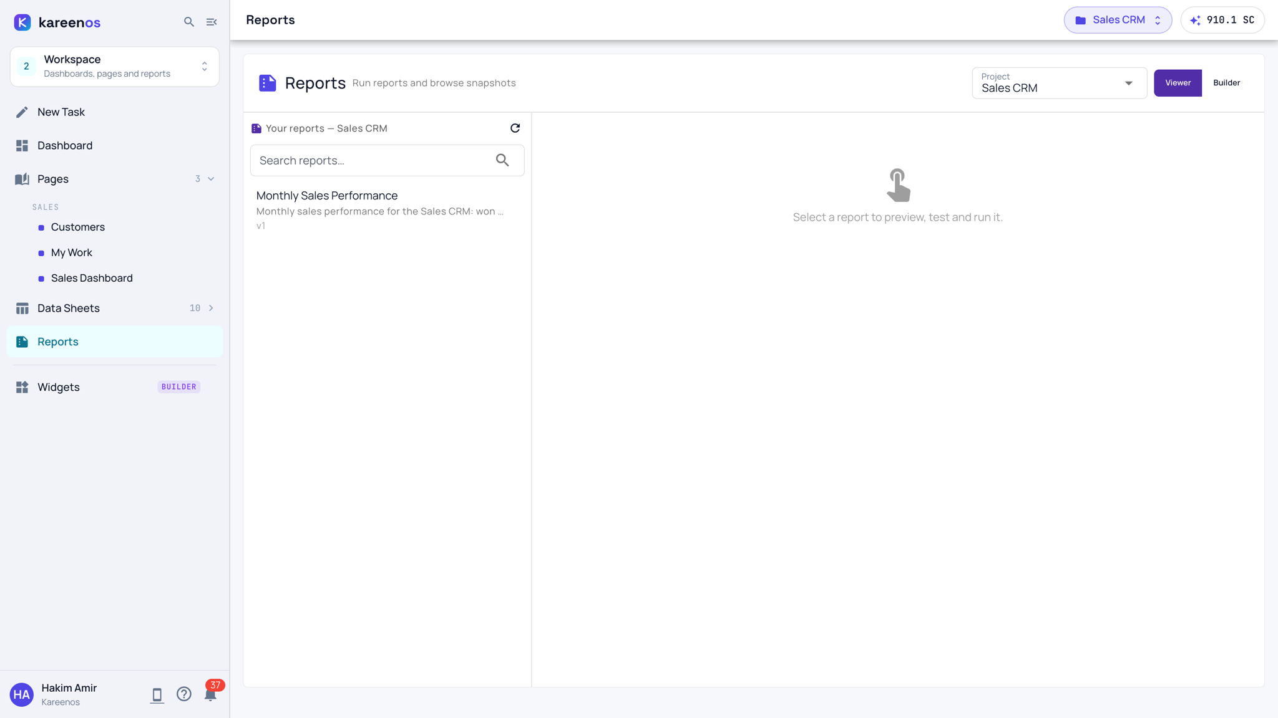Click the sparkle credits icon
1278x718 pixels.
[1195, 21]
